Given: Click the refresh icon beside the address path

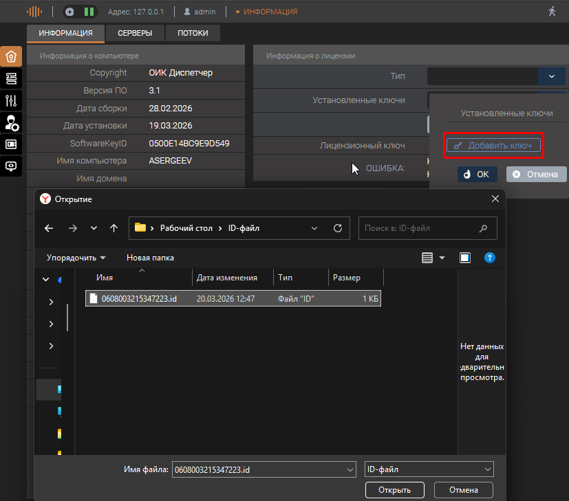Looking at the screenshot, I should click(337, 228).
